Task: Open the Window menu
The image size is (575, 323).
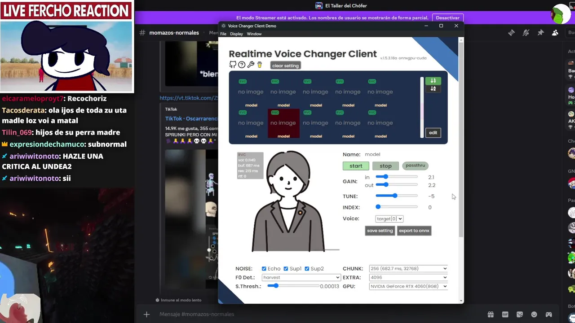Action: coord(254,34)
